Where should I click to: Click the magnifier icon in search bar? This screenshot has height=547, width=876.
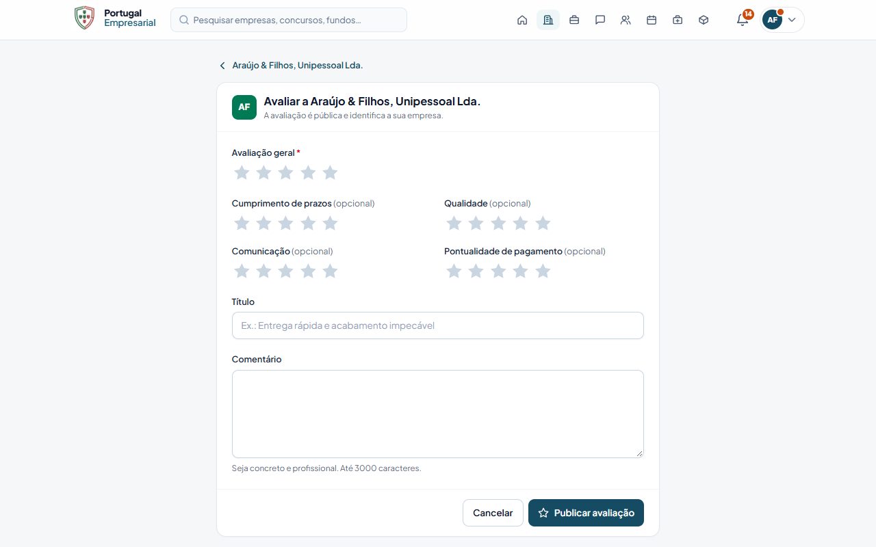[x=184, y=20]
